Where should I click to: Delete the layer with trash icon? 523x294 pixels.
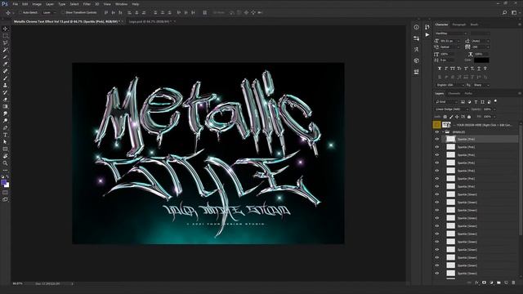tap(513, 283)
